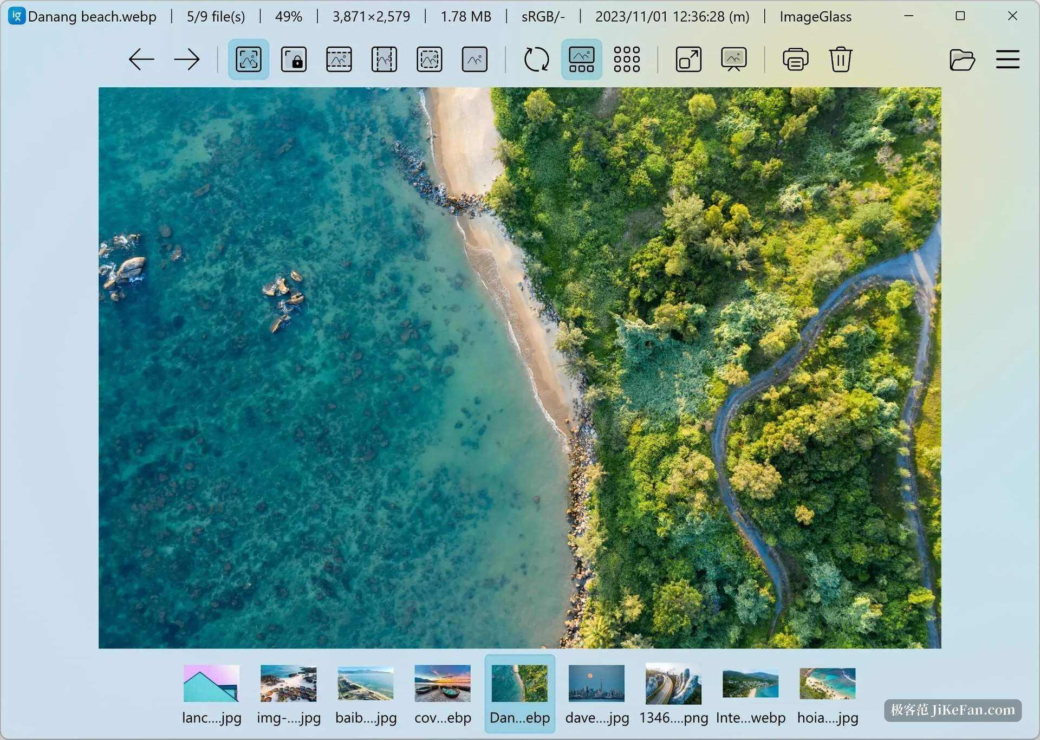Maximize the ImageGlass window
Viewport: 1040px width, 740px height.
[960, 16]
